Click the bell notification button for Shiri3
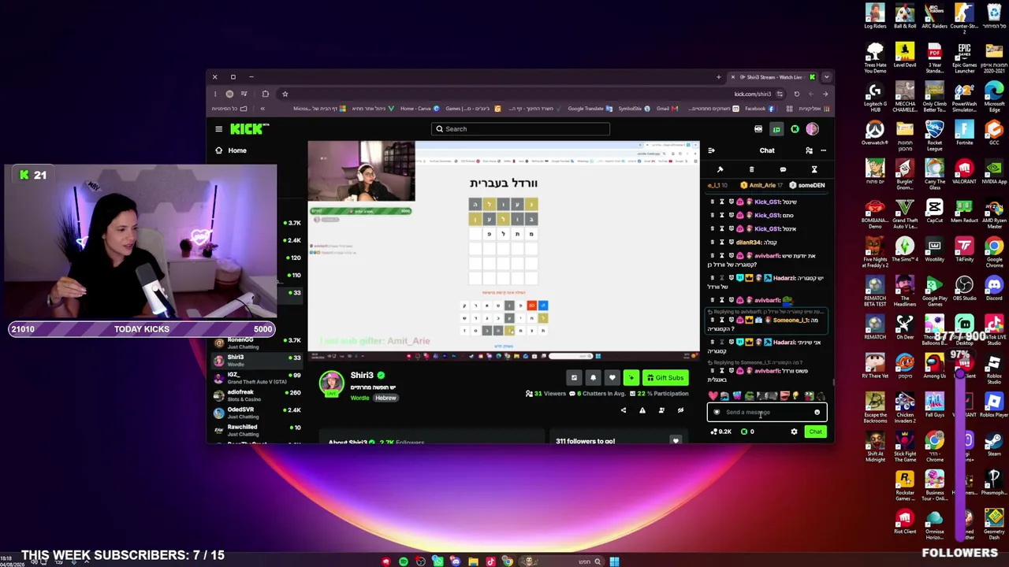Viewport: 1009px width, 567px height. tap(593, 378)
